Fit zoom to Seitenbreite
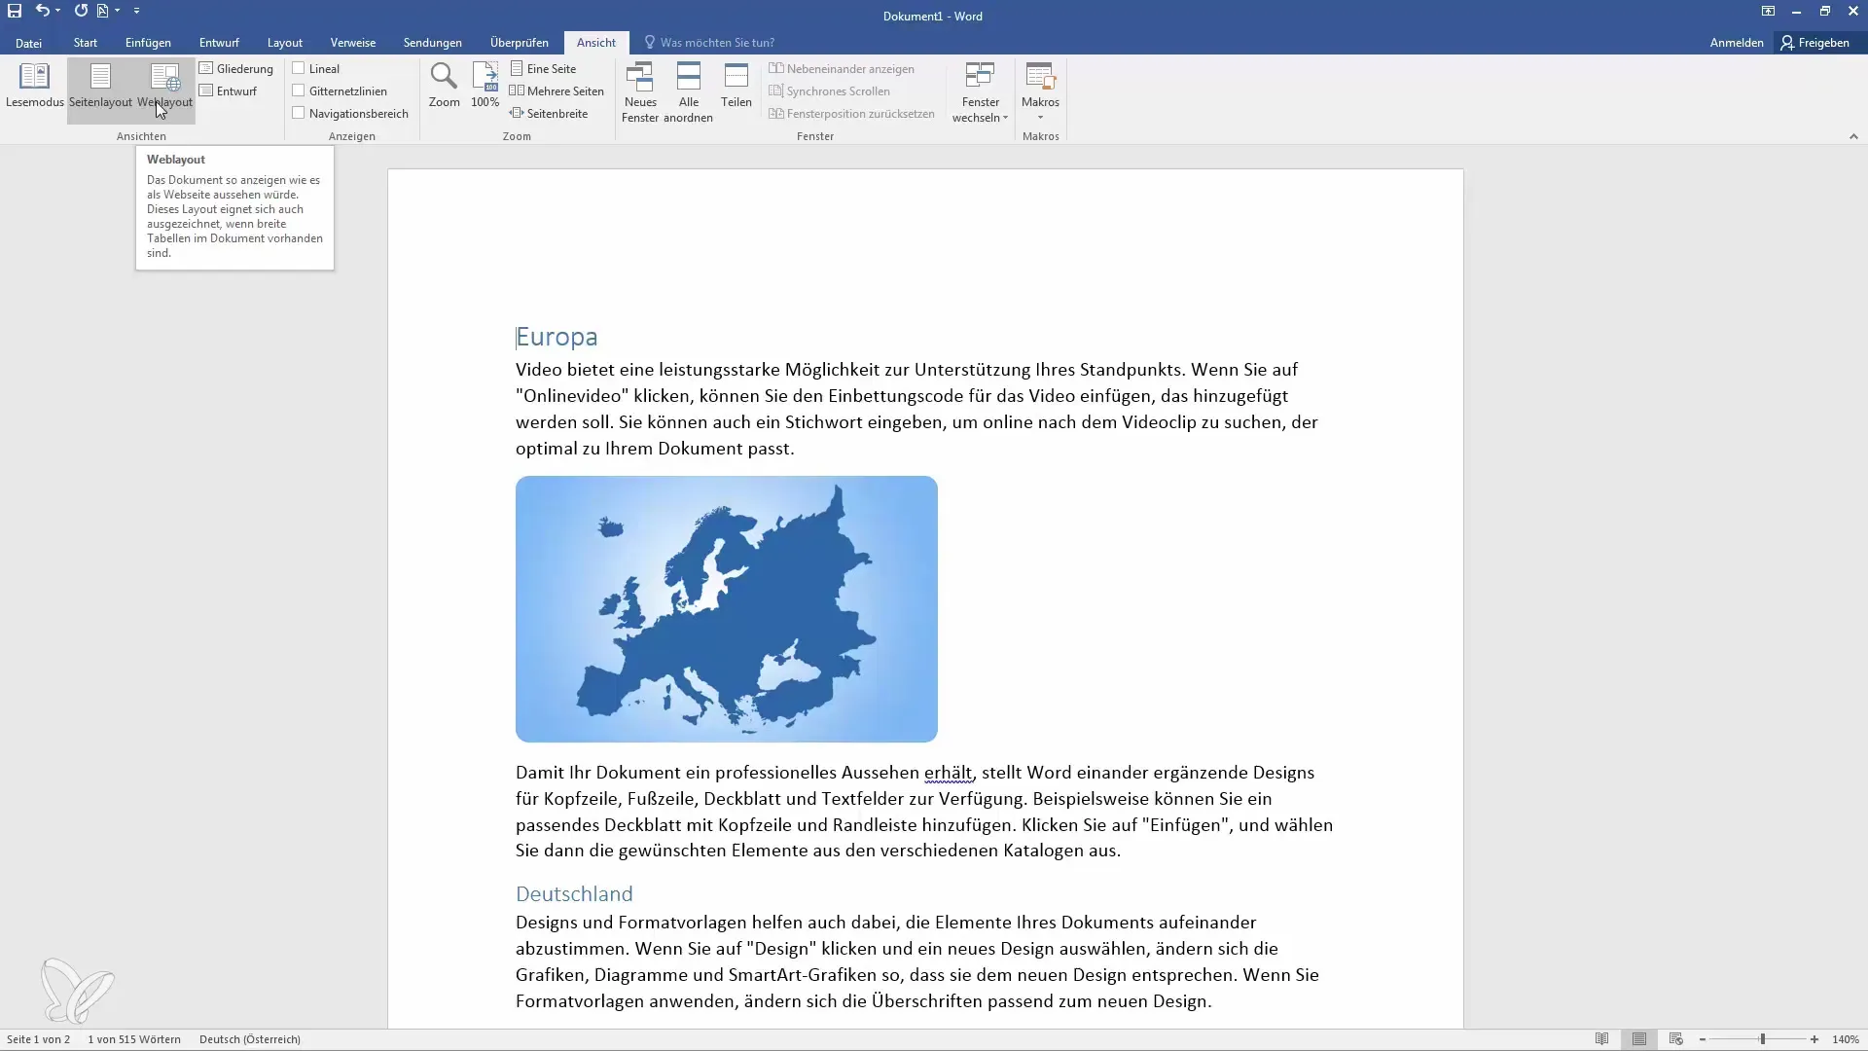 pyautogui.click(x=549, y=114)
